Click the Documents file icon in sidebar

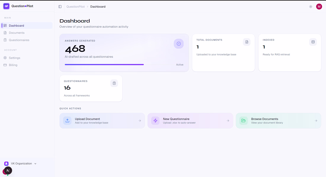pos(5,33)
